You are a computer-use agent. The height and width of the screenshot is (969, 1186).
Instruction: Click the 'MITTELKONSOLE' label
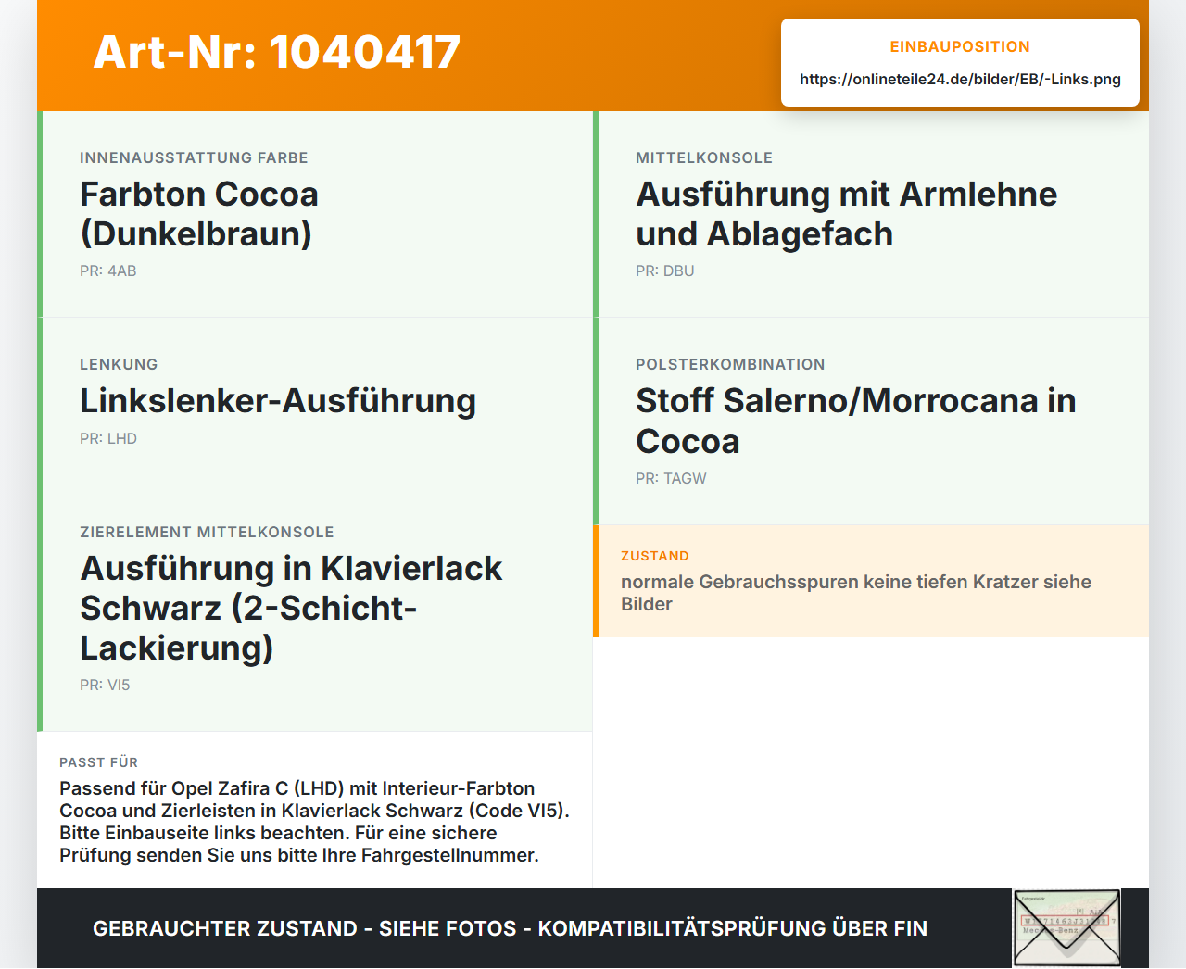pyautogui.click(x=704, y=157)
